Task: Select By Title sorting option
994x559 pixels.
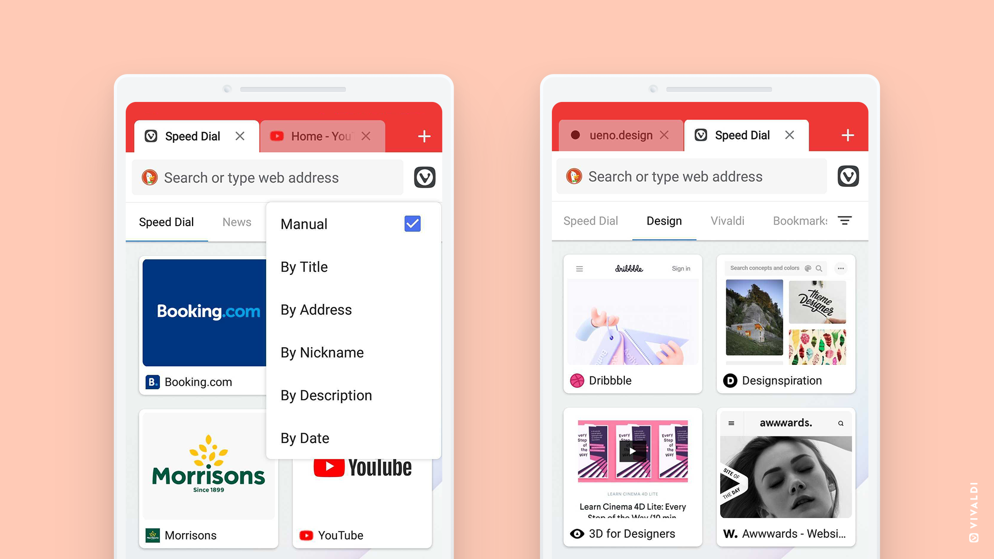Action: point(304,266)
